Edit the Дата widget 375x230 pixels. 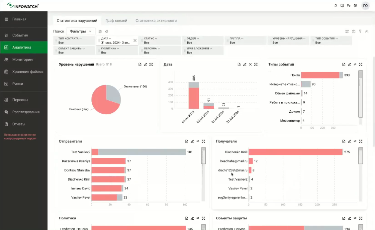pos(245,64)
